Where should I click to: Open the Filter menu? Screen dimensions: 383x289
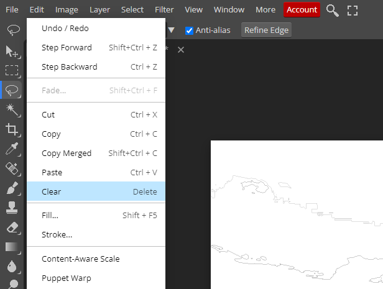[x=164, y=10]
